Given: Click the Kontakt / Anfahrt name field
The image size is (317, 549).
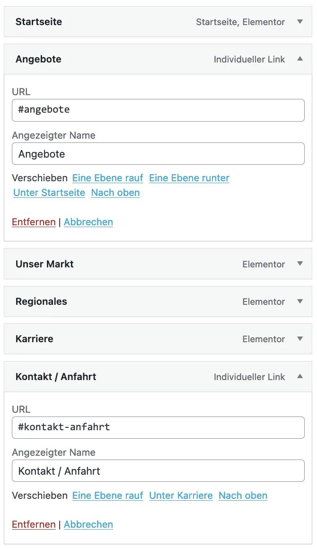Looking at the screenshot, I should tap(158, 470).
